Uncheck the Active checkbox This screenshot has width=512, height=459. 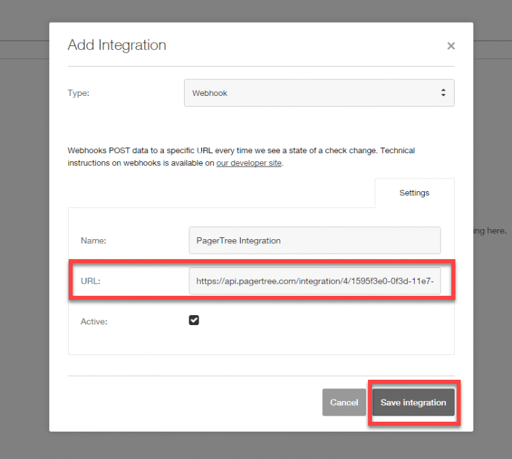pos(194,320)
